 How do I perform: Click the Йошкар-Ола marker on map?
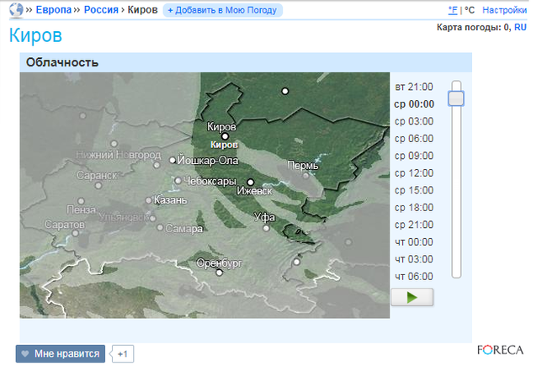click(173, 160)
